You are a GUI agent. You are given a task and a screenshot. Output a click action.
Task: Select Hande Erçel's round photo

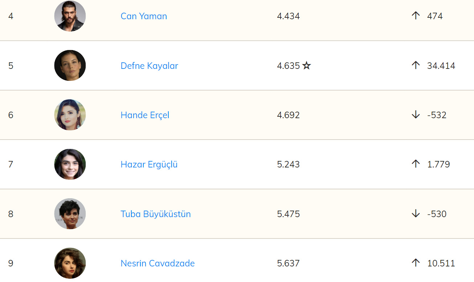70,115
